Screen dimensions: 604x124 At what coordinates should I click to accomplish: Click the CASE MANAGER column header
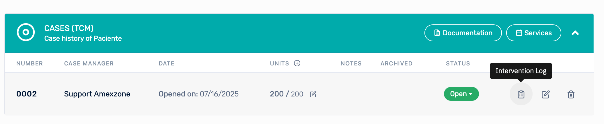tap(89, 63)
